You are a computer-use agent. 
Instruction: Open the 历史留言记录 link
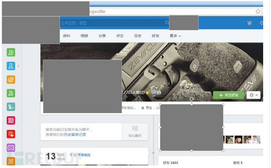tap(75, 135)
